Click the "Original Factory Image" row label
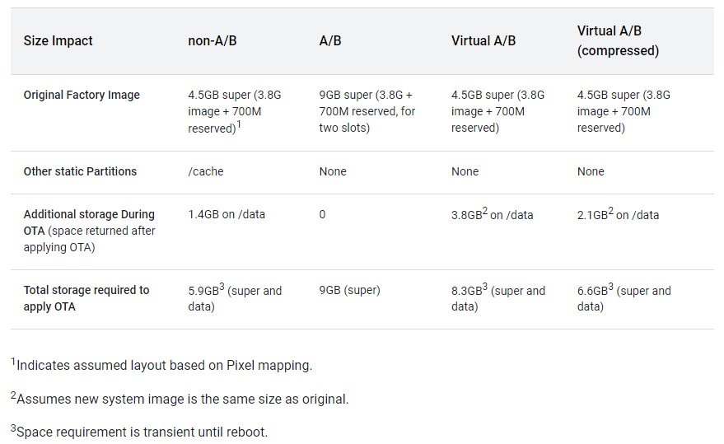 (82, 96)
